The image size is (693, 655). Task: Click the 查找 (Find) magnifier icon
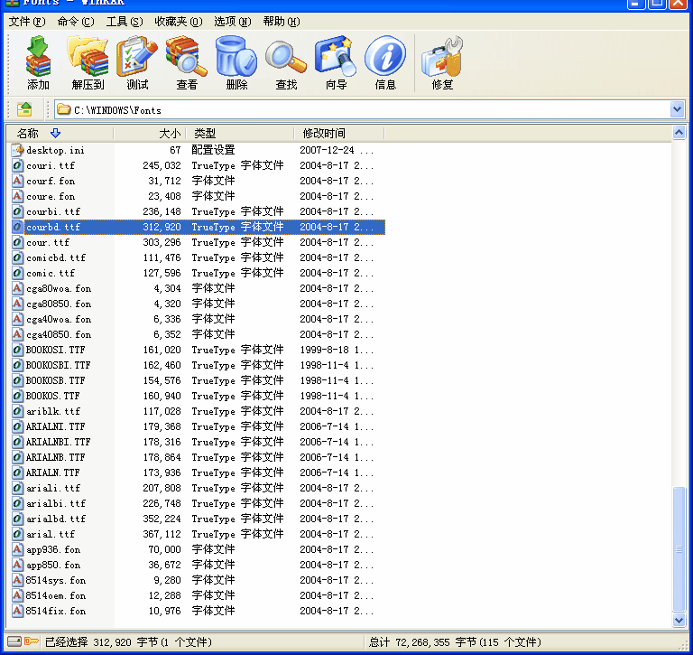coord(286,62)
